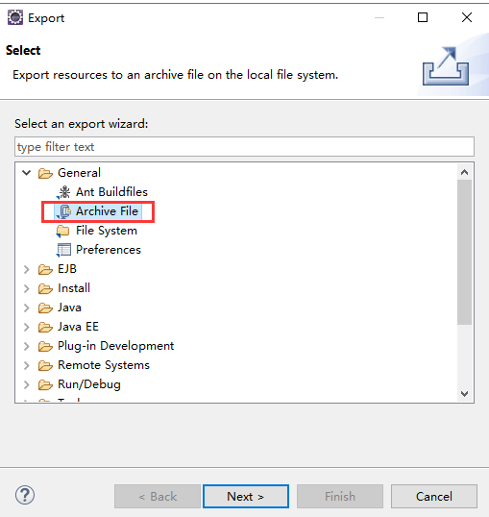The height and width of the screenshot is (517, 489).
Task: Select Remote Systems in wizard tree
Action: (104, 365)
